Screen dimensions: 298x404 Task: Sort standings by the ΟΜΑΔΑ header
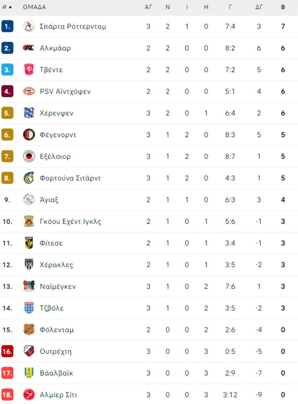(x=34, y=7)
